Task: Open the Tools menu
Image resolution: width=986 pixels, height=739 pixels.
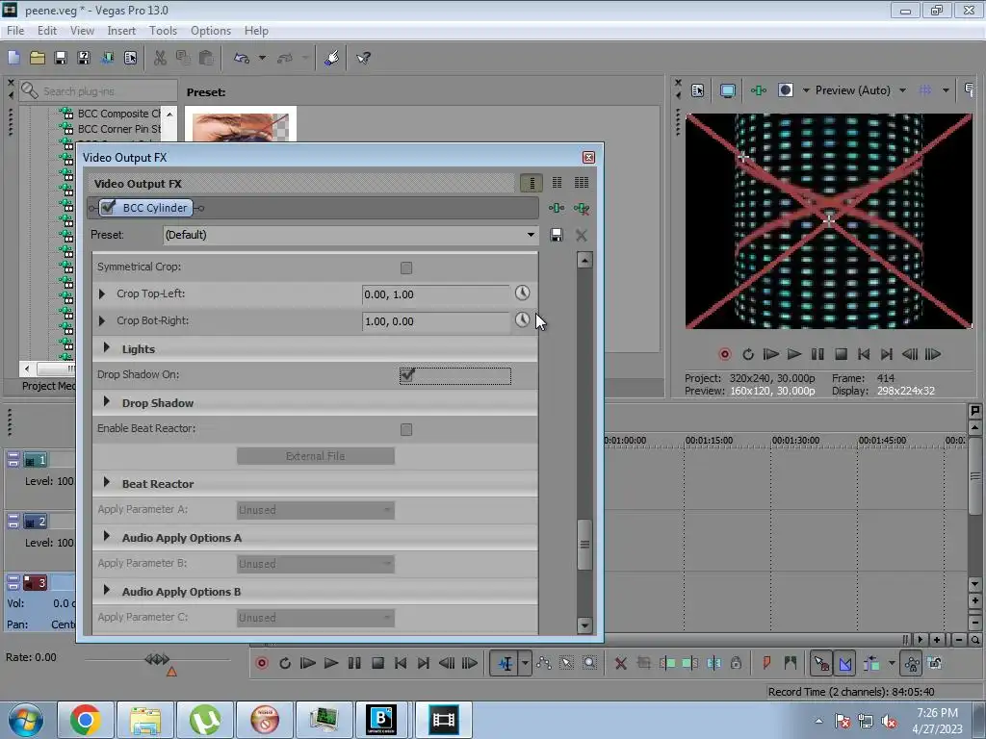Action: coord(163,31)
